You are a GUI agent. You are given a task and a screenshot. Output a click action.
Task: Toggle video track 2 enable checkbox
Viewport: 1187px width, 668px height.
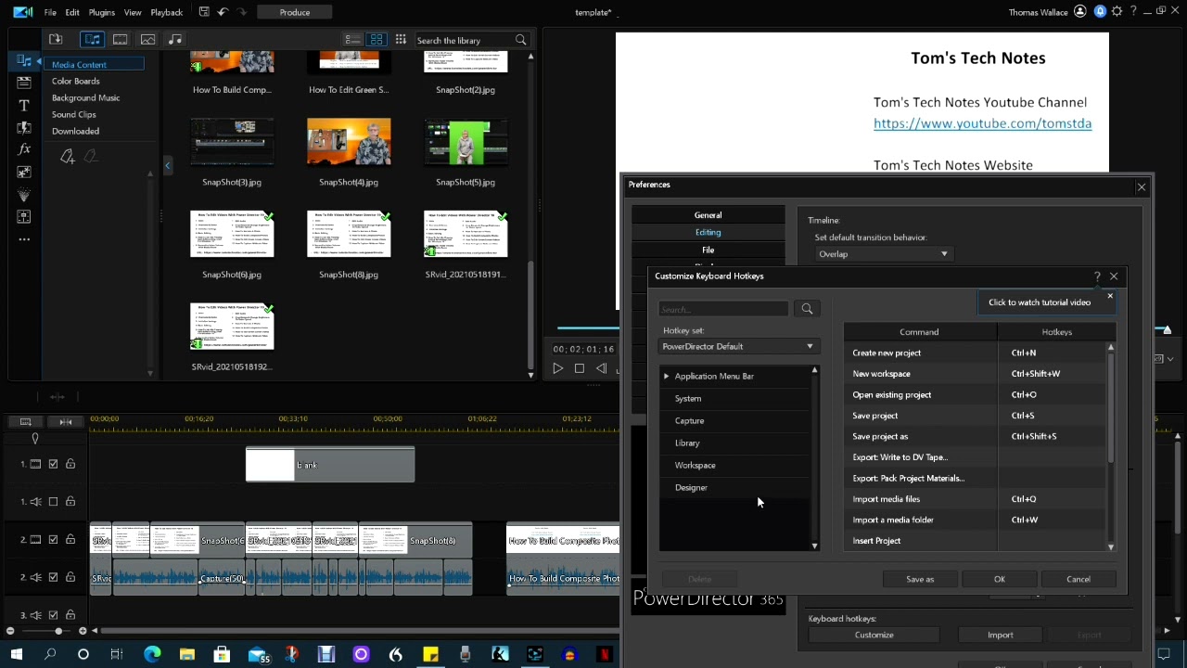pyautogui.click(x=53, y=540)
